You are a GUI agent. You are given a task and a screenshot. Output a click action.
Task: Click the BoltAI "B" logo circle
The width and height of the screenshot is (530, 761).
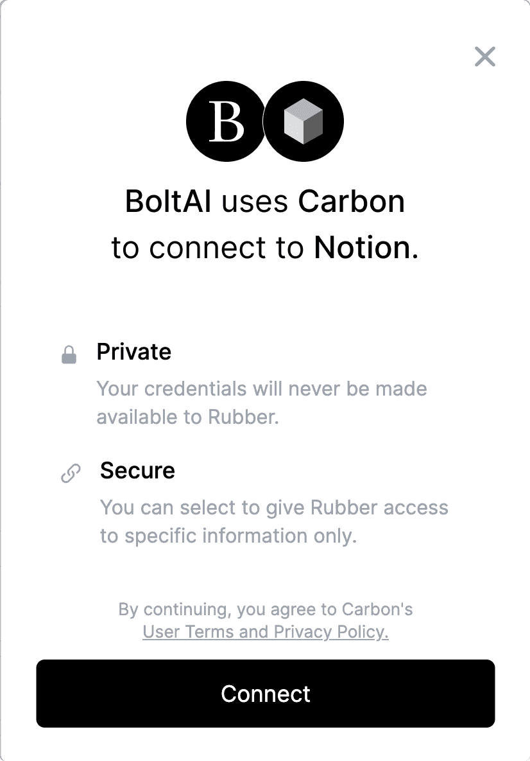tap(226, 121)
